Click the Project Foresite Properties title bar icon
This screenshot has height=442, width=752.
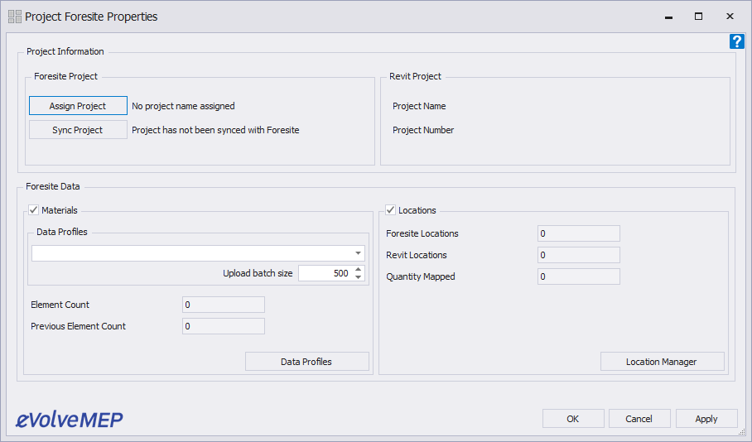tap(15, 17)
